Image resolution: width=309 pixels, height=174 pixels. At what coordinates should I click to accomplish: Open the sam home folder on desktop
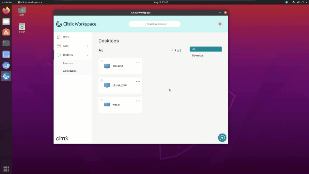click(22, 11)
